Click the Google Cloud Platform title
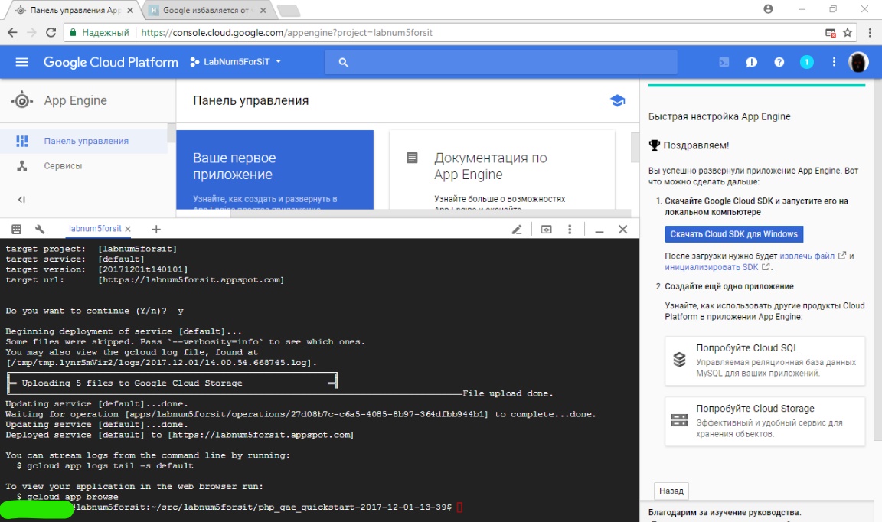 111,63
